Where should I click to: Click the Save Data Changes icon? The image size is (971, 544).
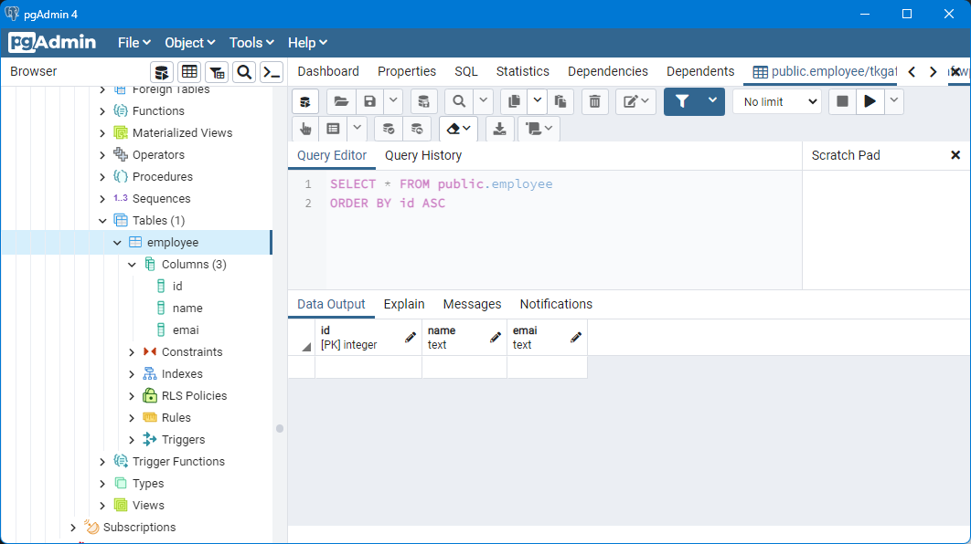(423, 101)
